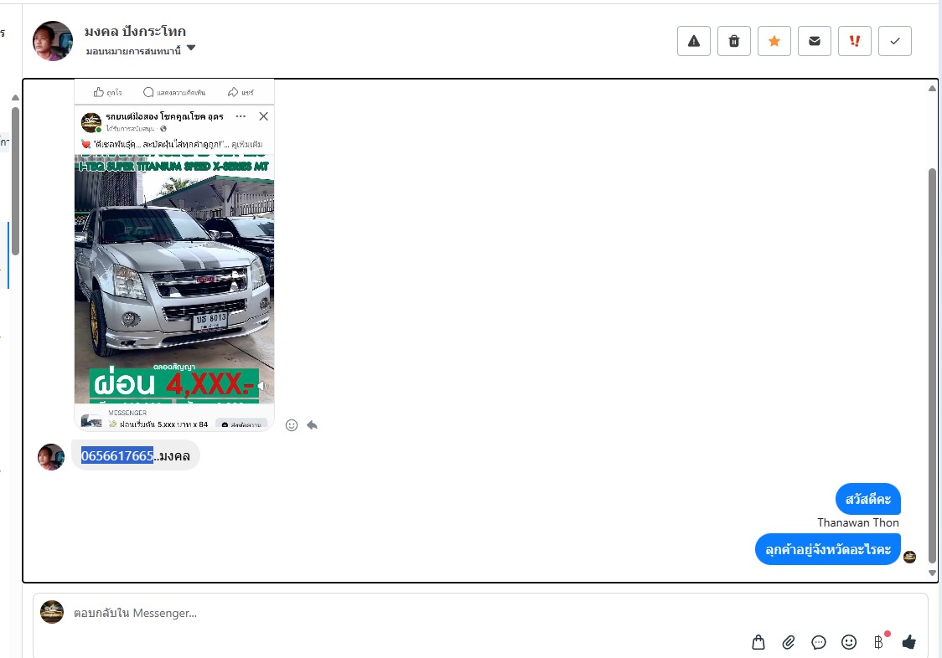Click the comment button on the shared post
The width and height of the screenshot is (942, 658).
(x=174, y=92)
